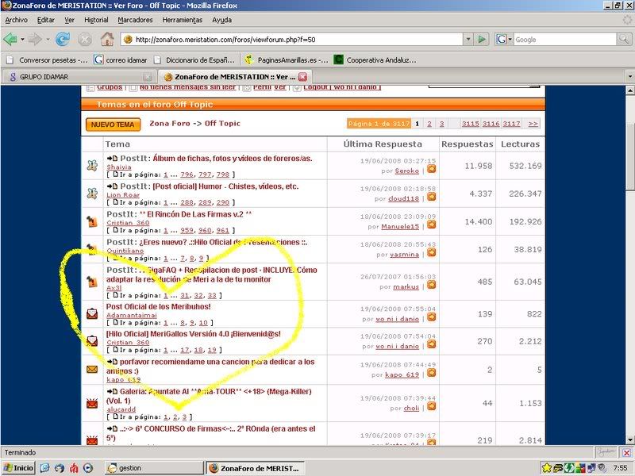Screen dimensions: 635x476
Task: Click the vertical scrollbar down arrow
Action: (629, 440)
